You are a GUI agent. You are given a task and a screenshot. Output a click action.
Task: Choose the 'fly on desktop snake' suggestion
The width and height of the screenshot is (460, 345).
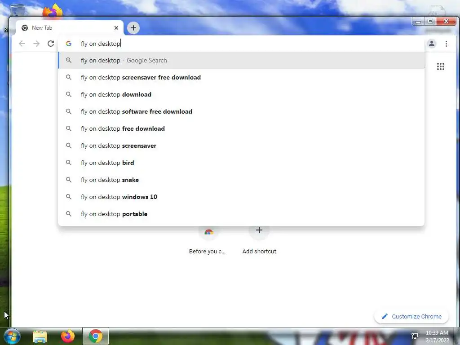[x=241, y=180]
